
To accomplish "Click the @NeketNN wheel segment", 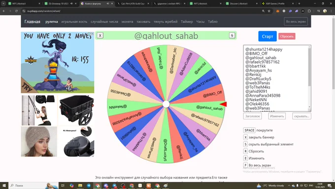I will [118, 107].
